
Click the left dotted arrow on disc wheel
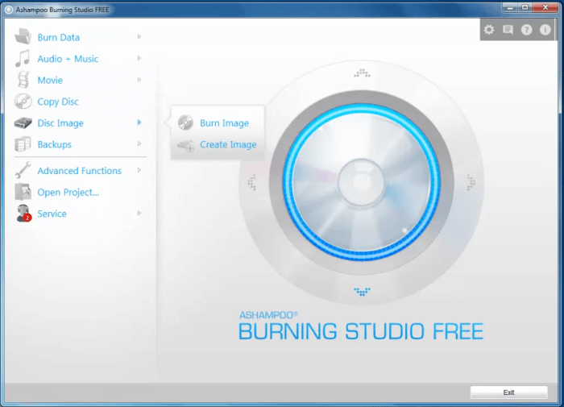251,182
